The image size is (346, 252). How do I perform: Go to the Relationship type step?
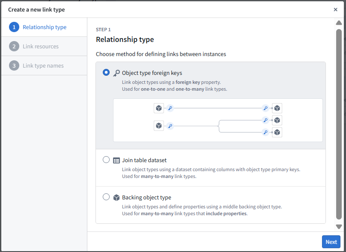tap(44, 27)
